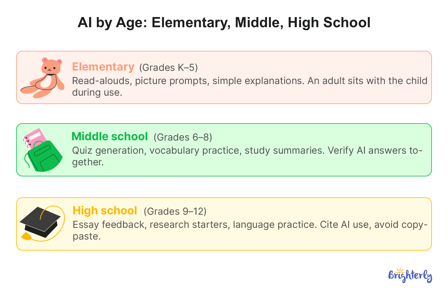Click the word 'paste.' in the High school card

click(x=87, y=236)
